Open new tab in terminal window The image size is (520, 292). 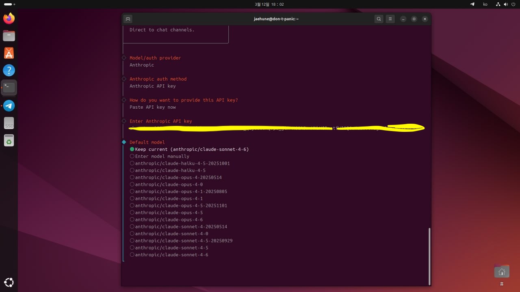[x=128, y=19]
